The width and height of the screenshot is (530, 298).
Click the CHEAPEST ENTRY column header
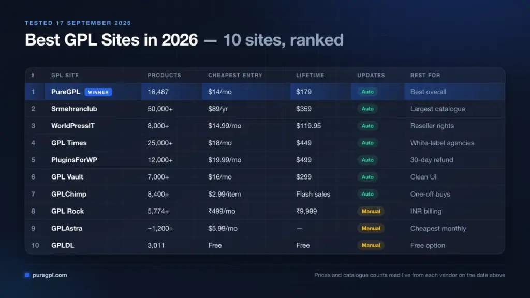point(235,76)
